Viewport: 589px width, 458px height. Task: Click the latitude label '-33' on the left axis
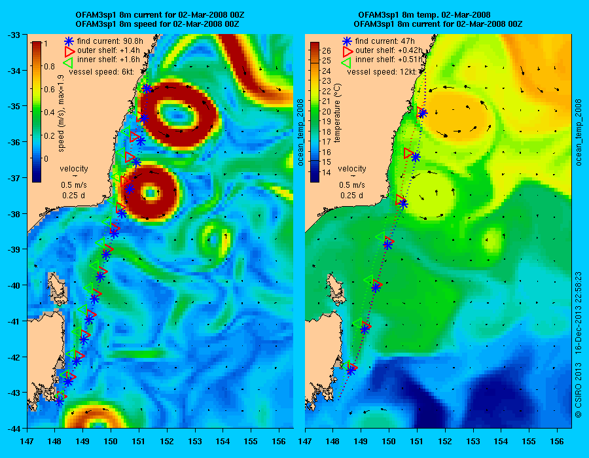pyautogui.click(x=14, y=35)
